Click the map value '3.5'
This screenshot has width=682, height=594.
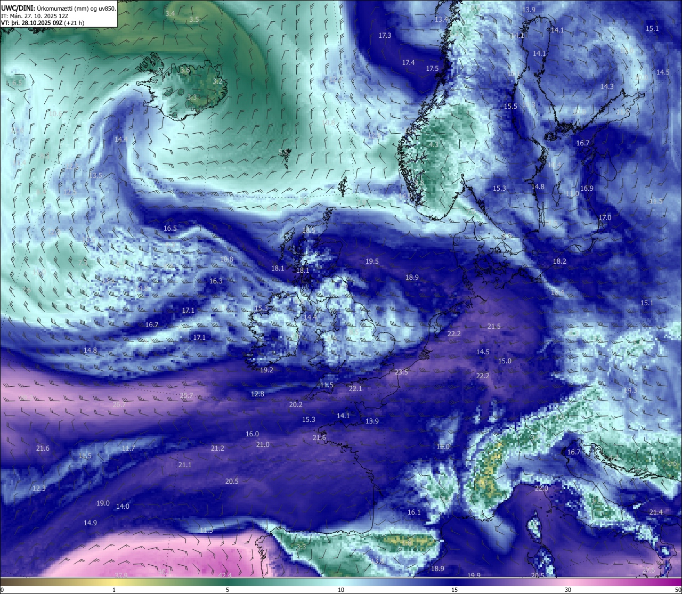click(194, 19)
